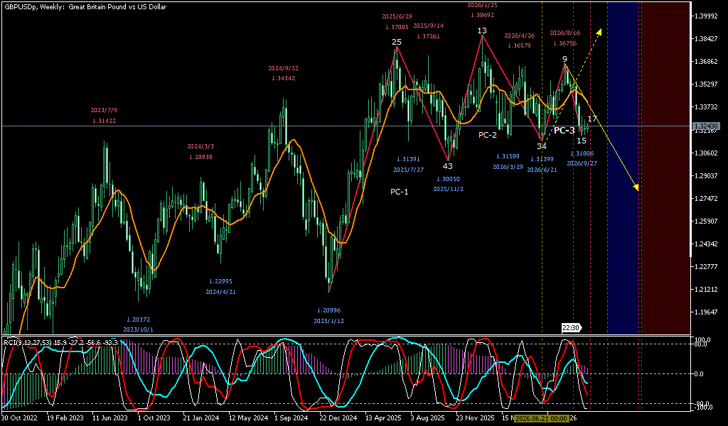Click the 1 Sep 2024 time axis label

click(291, 418)
